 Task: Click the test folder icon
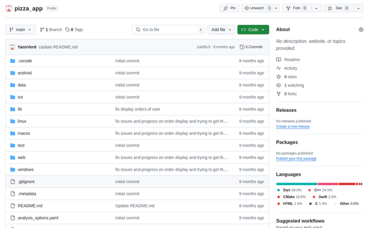(13, 146)
